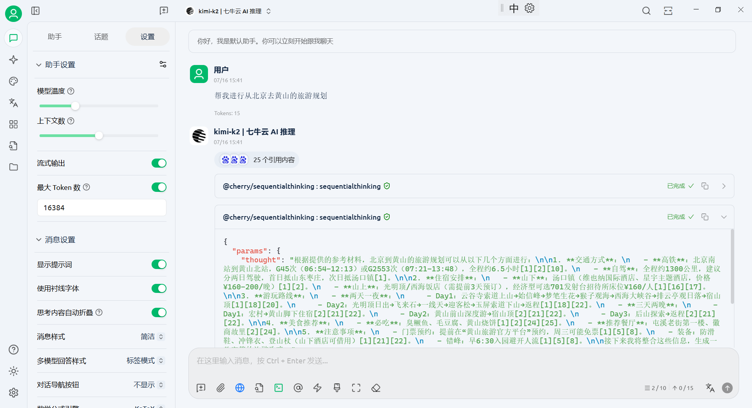Screen dimensions: 752x408
Task: Copy the second sequentialthinking tool result
Action: tap(705, 217)
